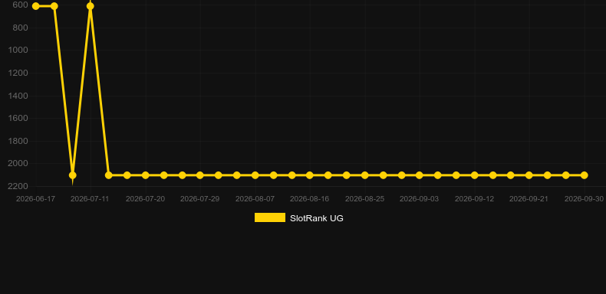606x294 pixels.
Task: Select the data point above 2026-09-21
Action: 529,175
